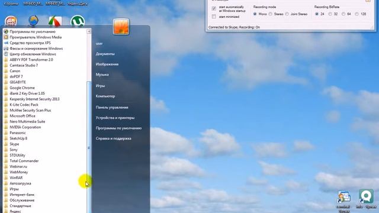Open the Обслуживание folder
Viewport: 379px width, 213px height.
(19, 200)
